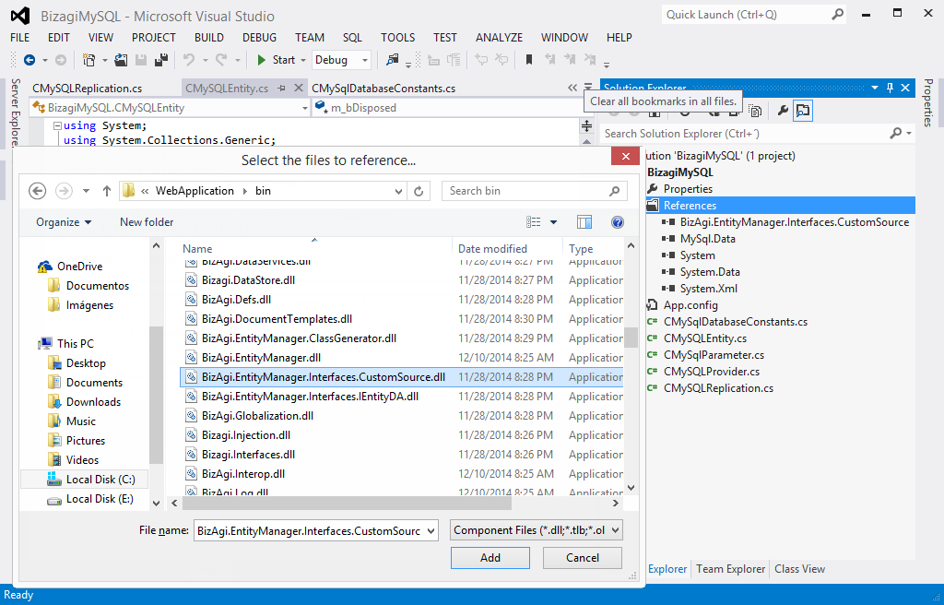This screenshot has width=944, height=605.
Task: Open the Server Explorer side tab
Action: click(15, 113)
